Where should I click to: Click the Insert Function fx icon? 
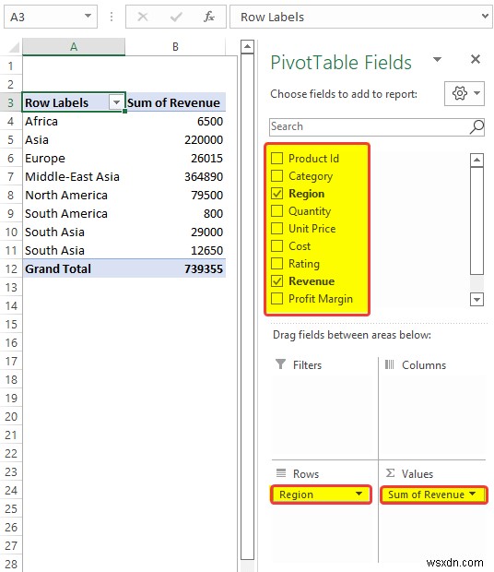[x=209, y=17]
